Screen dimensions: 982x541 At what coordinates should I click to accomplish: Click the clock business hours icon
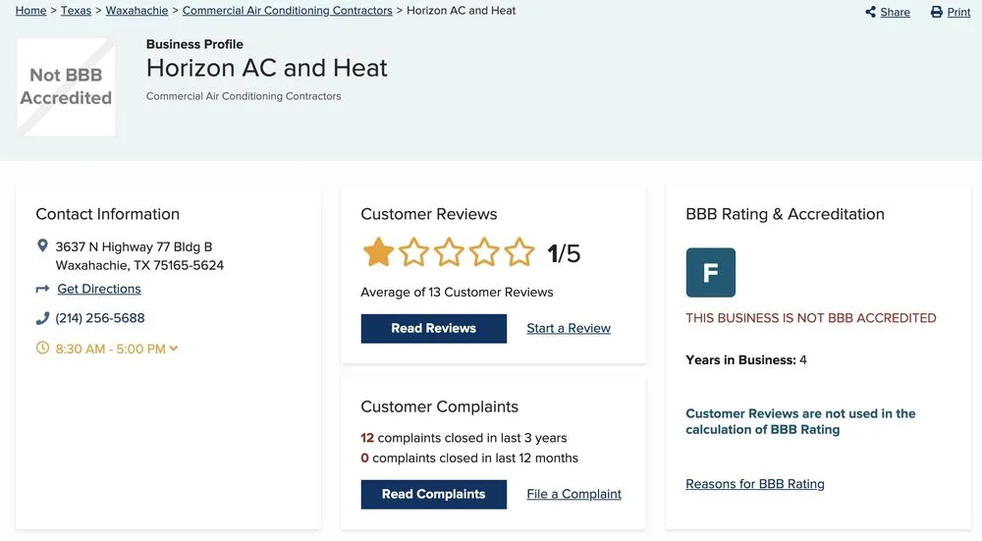click(x=42, y=348)
